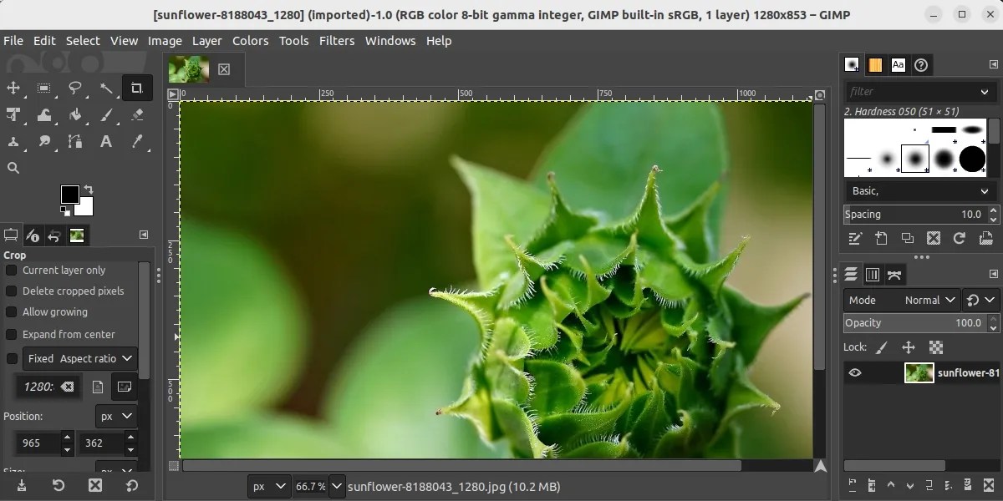This screenshot has height=501, width=1003.
Task: Select the Color Picker tool
Action: tap(137, 142)
